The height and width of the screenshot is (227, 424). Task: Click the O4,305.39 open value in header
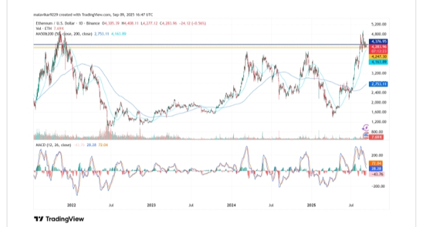click(x=111, y=24)
